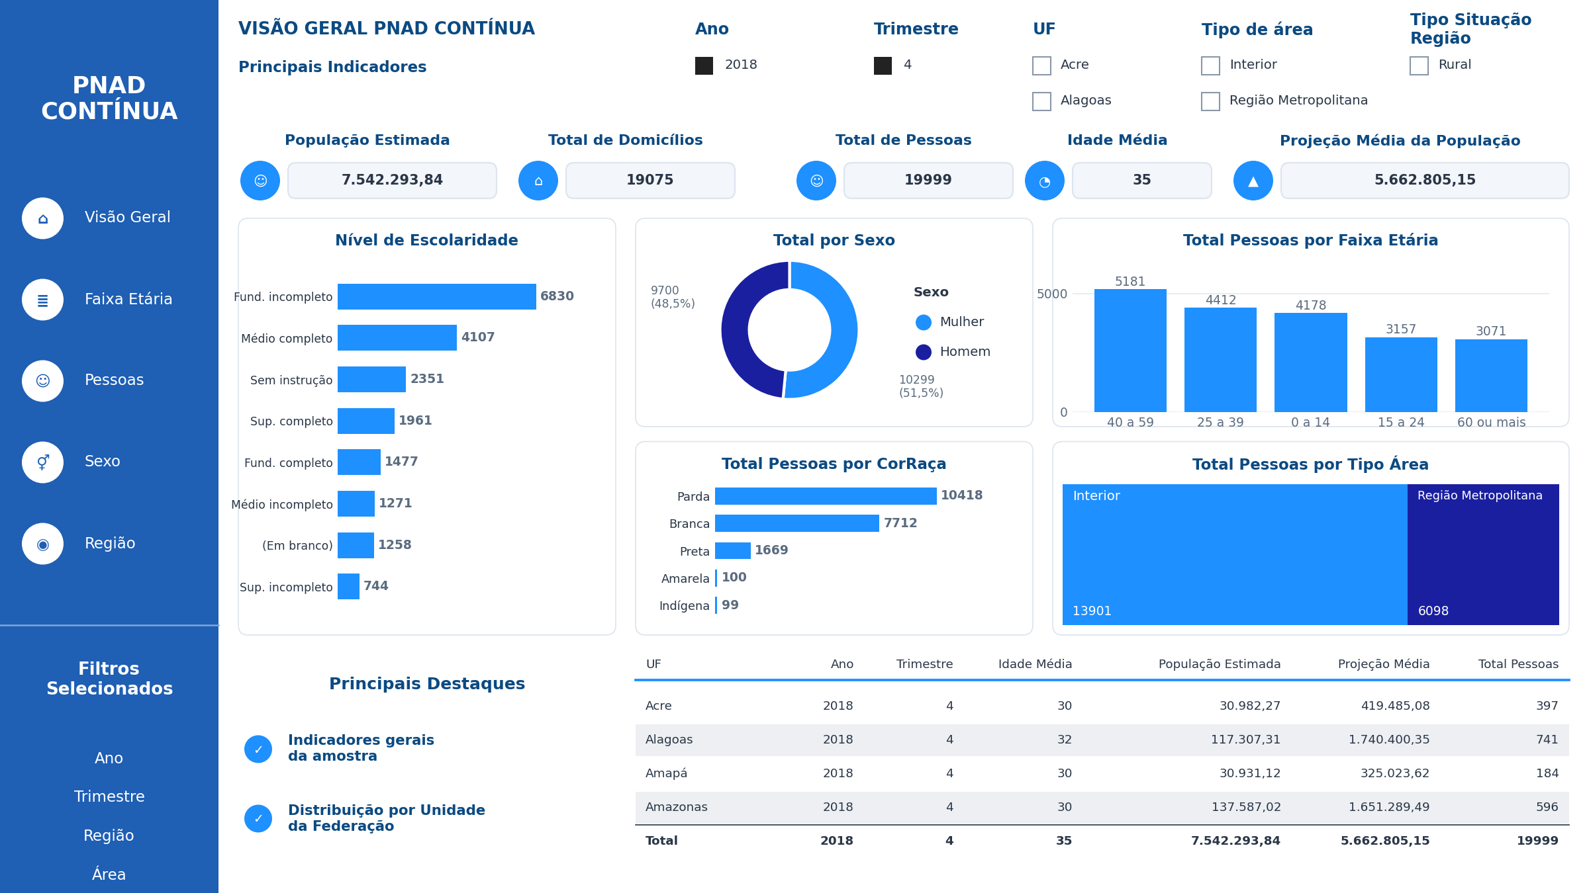Click the Interior treemap block
This screenshot has height=893, width=1589.
1235,554
